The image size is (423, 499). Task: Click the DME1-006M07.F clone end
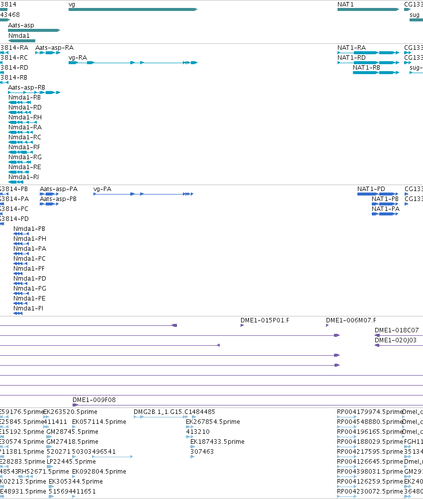click(327, 325)
